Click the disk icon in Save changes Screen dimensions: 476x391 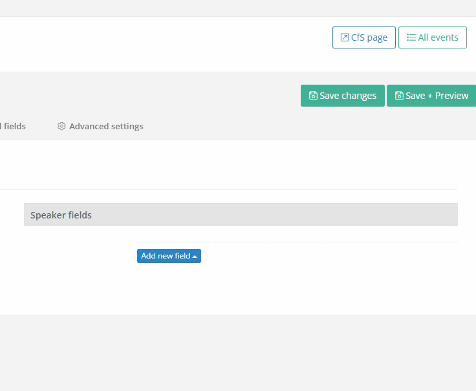(313, 96)
